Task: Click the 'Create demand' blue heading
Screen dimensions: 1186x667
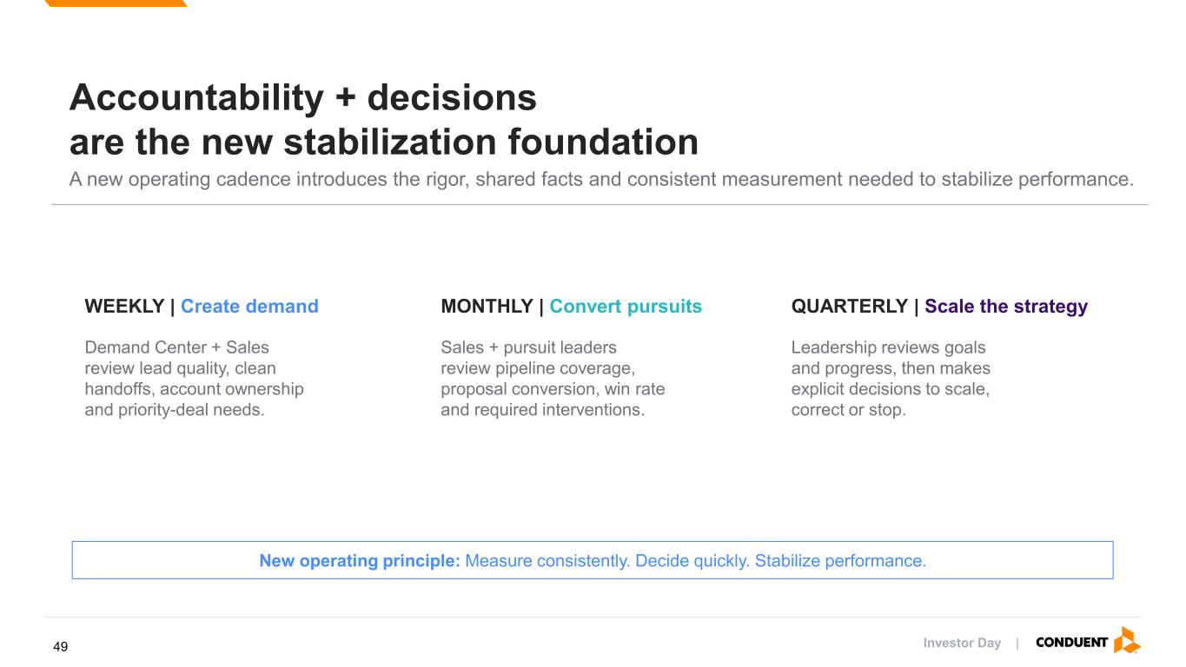Action: 249,307
